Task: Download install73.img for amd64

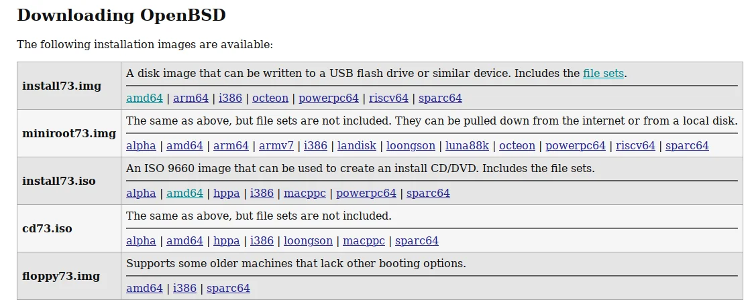Action: (144, 98)
